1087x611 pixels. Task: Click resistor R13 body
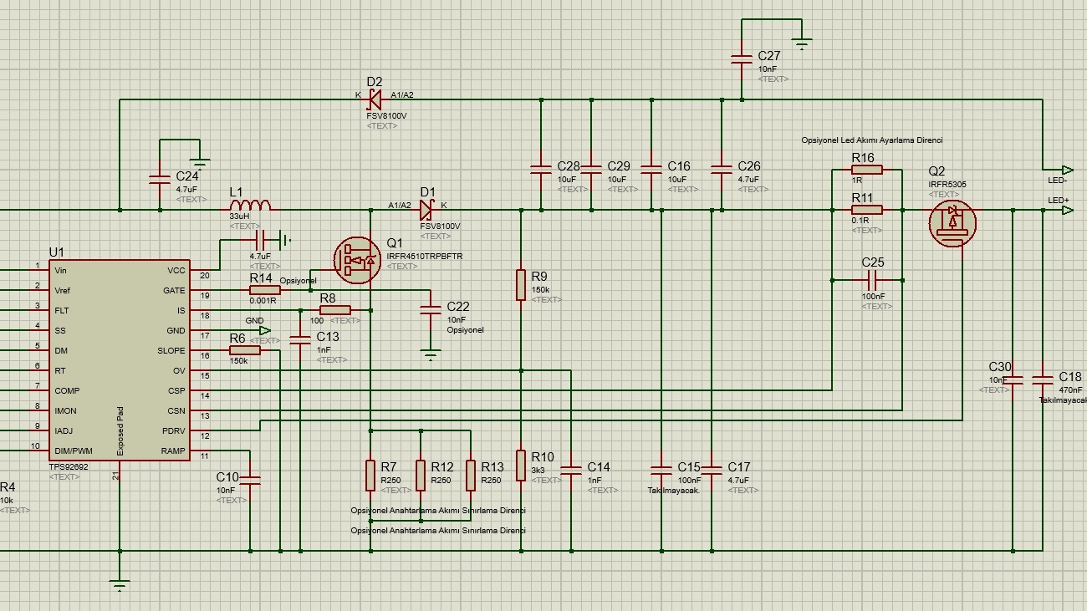click(x=471, y=476)
